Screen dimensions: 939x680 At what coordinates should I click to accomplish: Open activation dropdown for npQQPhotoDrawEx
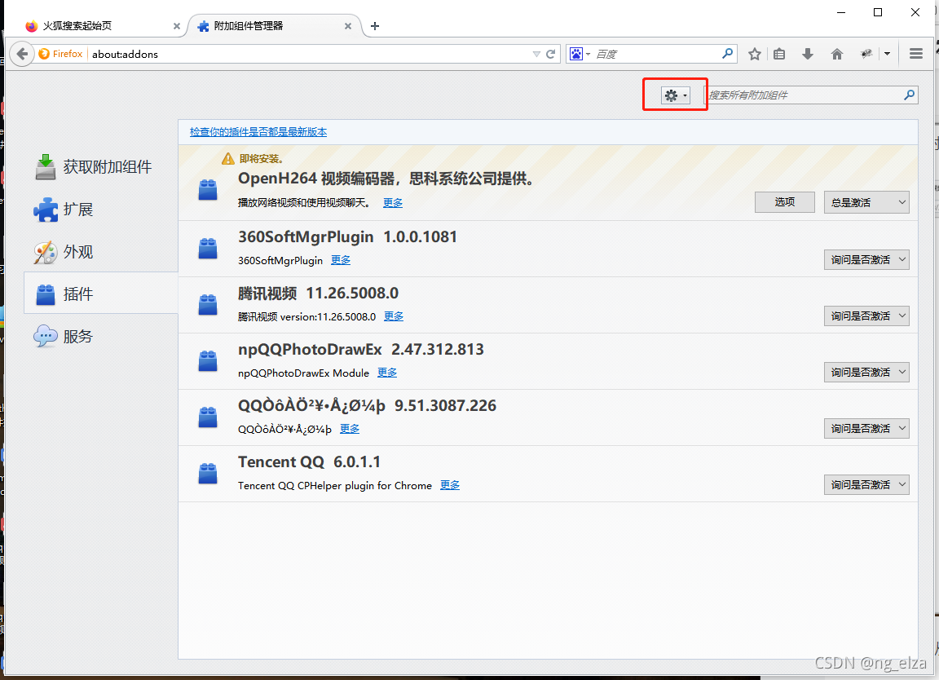coord(866,372)
